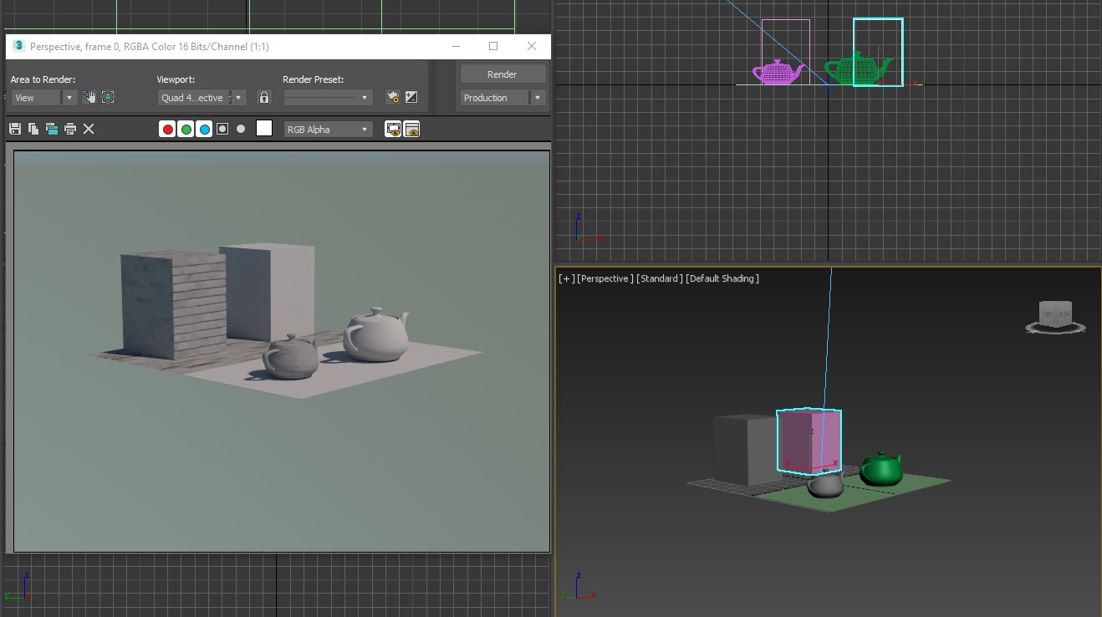Image resolution: width=1102 pixels, height=617 pixels.
Task: Copy the rendered image to clipboard
Action: click(33, 129)
